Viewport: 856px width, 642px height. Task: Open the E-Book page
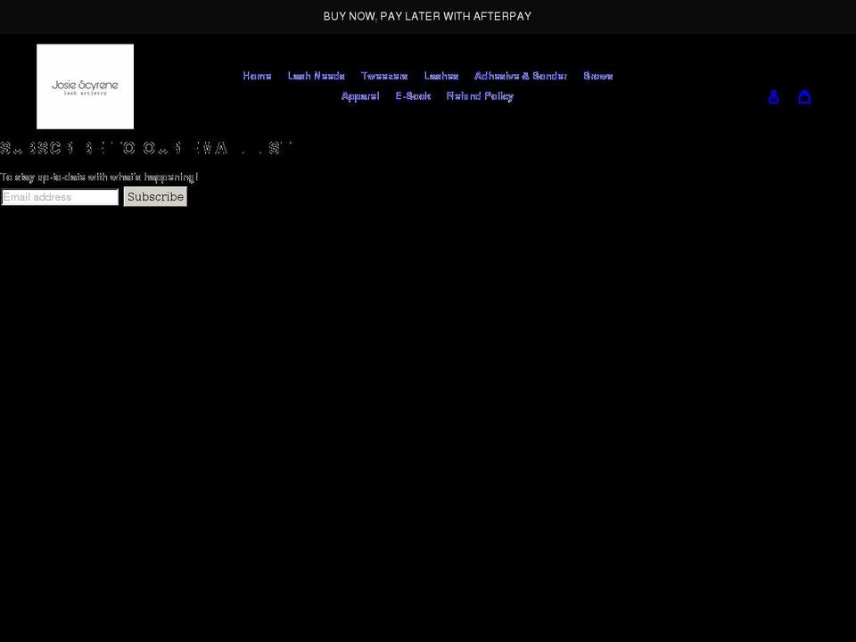click(413, 95)
